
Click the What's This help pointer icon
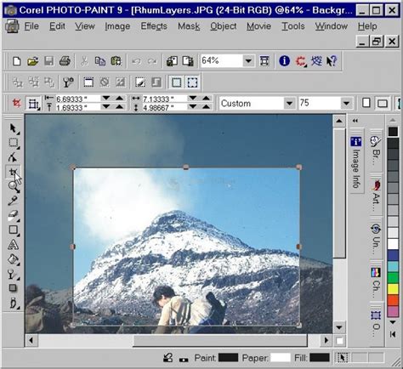click(x=332, y=61)
